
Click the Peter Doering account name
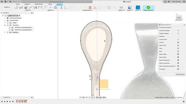point(176,2)
